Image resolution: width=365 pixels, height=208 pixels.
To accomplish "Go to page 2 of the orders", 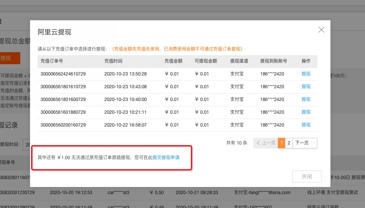I will (x=289, y=143).
